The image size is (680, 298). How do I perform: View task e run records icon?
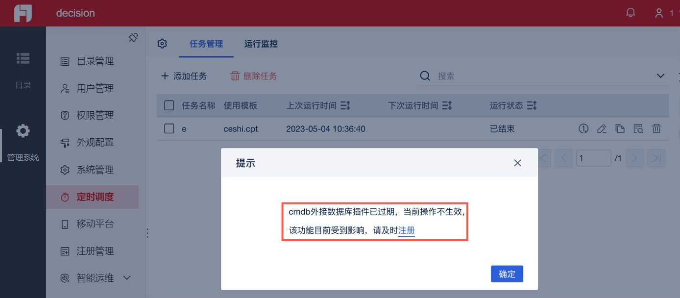tap(638, 129)
